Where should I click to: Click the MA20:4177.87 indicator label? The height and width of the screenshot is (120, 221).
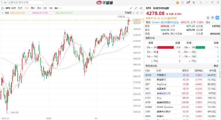[x=40, y=13]
